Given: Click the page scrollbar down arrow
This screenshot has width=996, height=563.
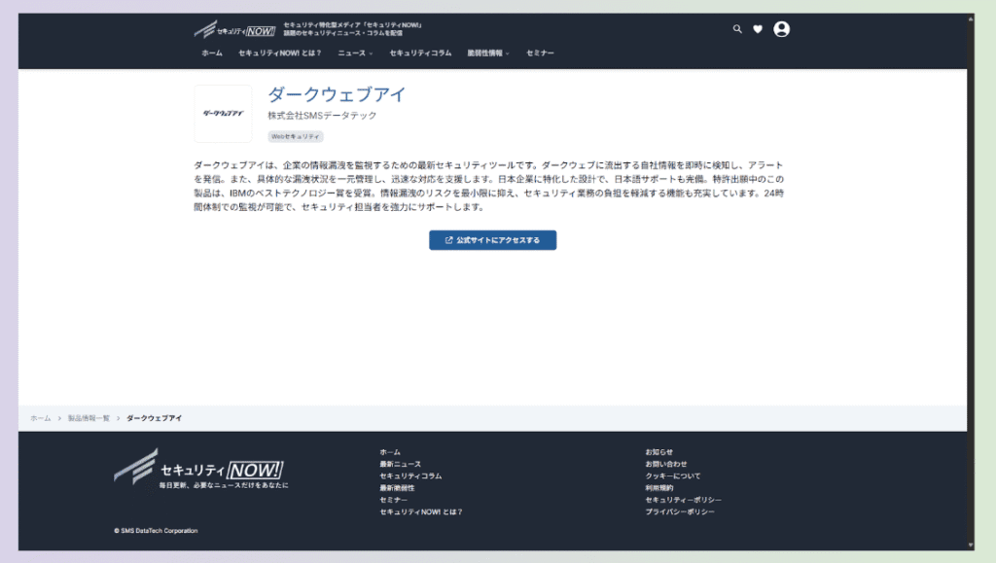Looking at the screenshot, I should (971, 545).
